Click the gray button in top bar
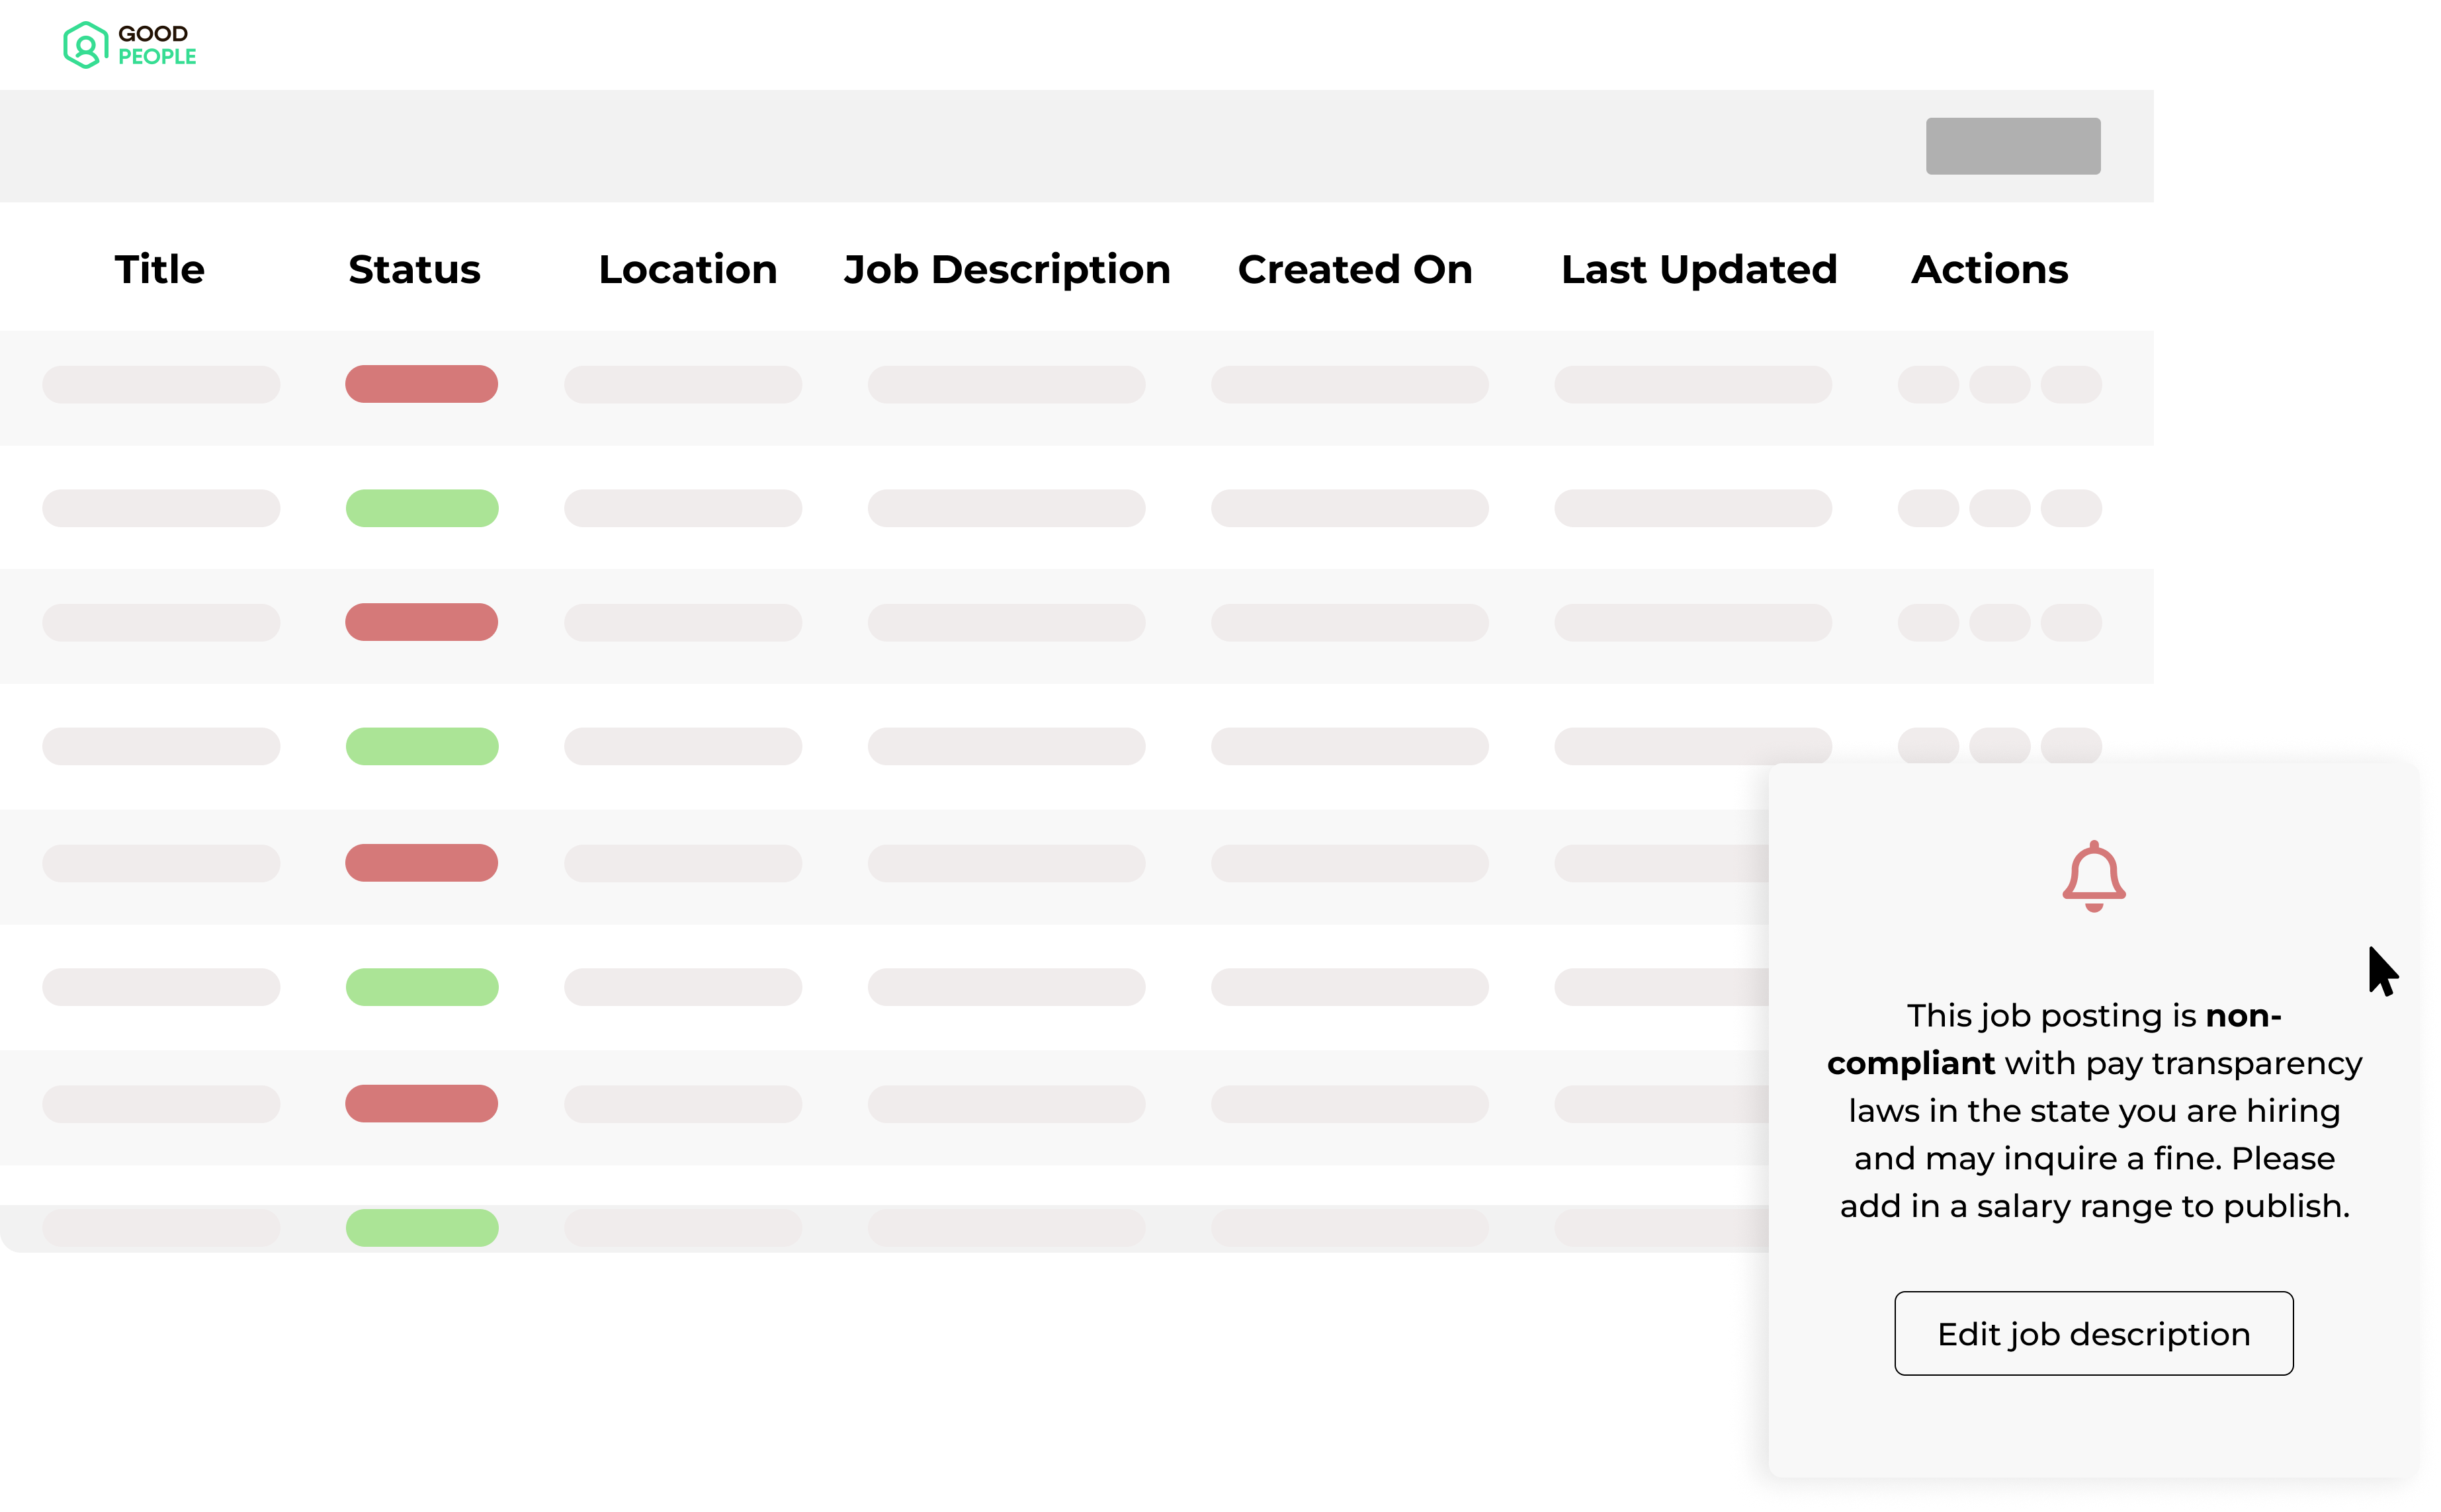The height and width of the screenshot is (1512, 2441). [2012, 146]
